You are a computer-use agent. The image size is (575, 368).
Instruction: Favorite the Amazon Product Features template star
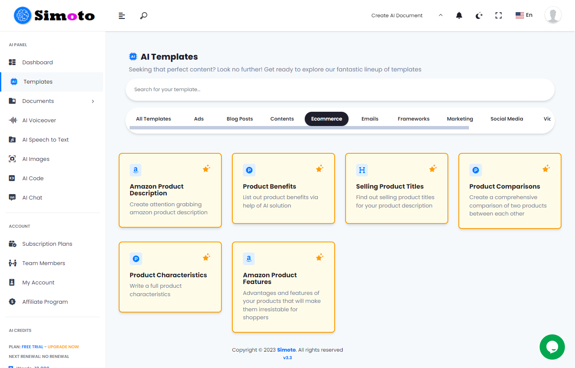319,257
